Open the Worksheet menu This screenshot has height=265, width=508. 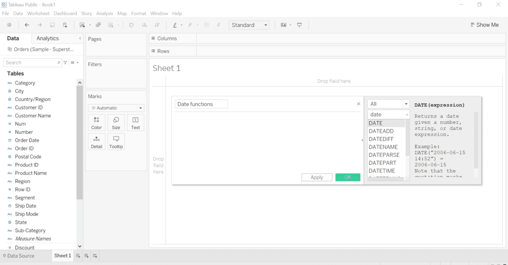[38, 13]
